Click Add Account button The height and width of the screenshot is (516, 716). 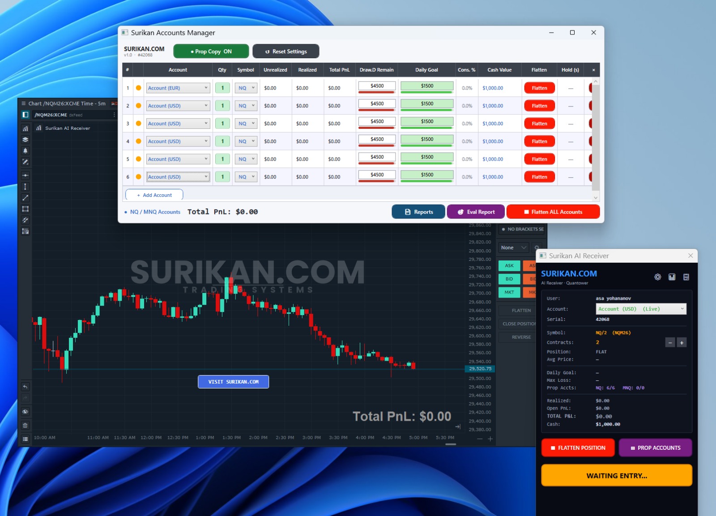[154, 195]
